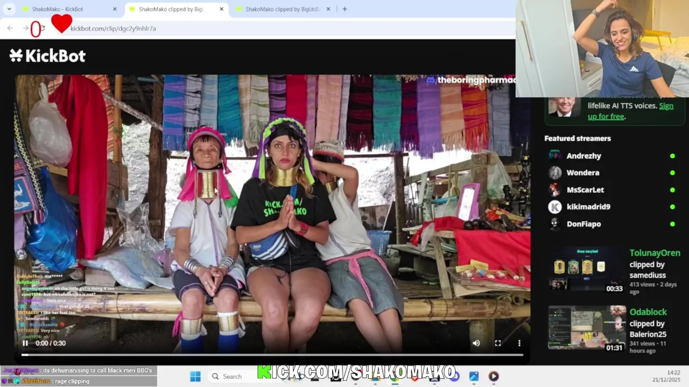The width and height of the screenshot is (689, 387).
Task: Open video player more options menu
Action: (519, 343)
